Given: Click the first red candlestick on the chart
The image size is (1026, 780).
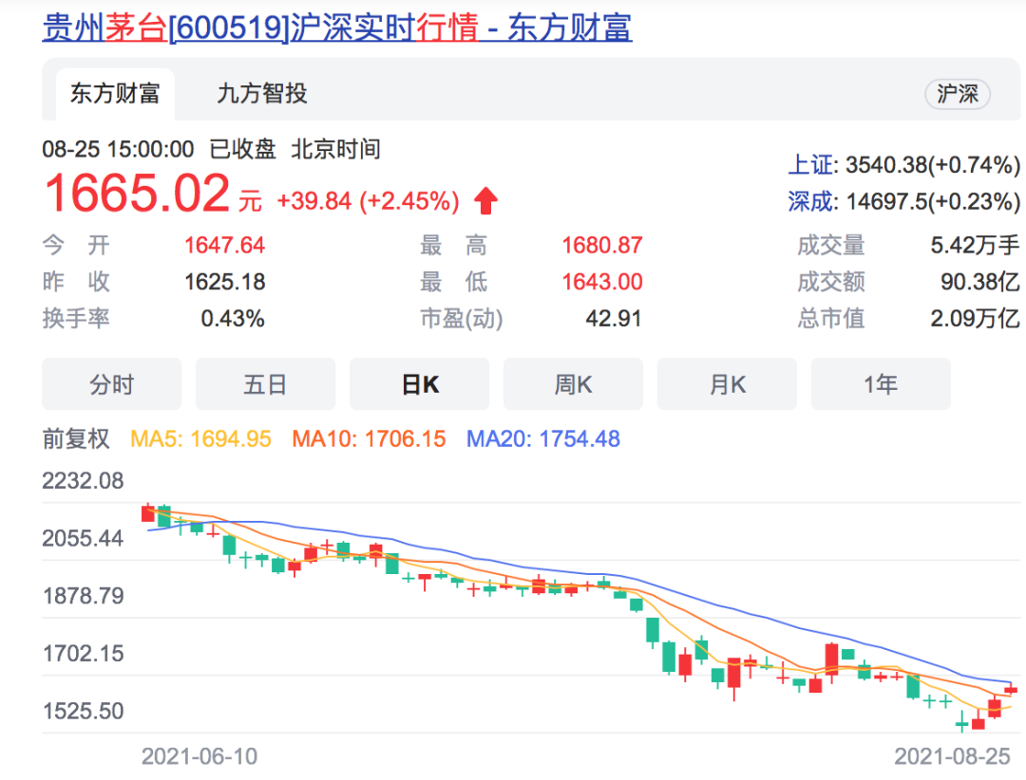Looking at the screenshot, I should point(148,512).
